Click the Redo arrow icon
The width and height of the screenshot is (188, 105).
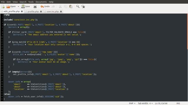click(x=53, y=6)
